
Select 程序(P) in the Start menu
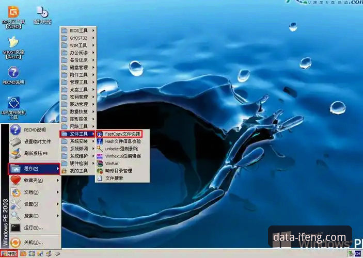coord(35,168)
